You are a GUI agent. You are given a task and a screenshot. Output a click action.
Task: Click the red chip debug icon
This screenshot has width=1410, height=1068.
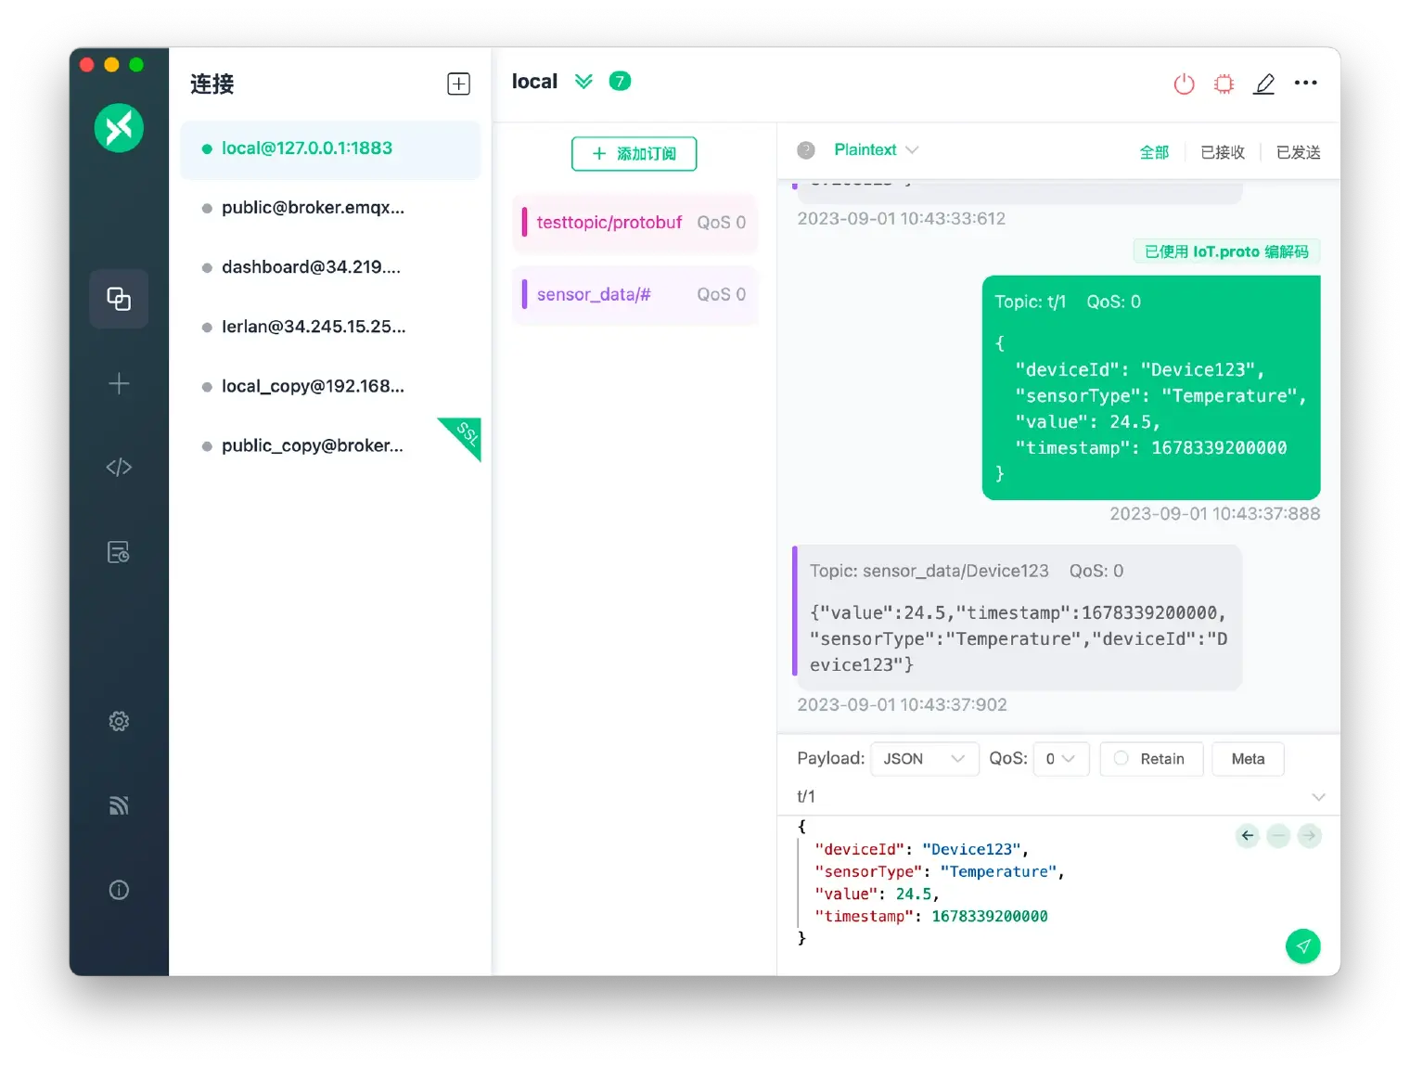click(1224, 84)
